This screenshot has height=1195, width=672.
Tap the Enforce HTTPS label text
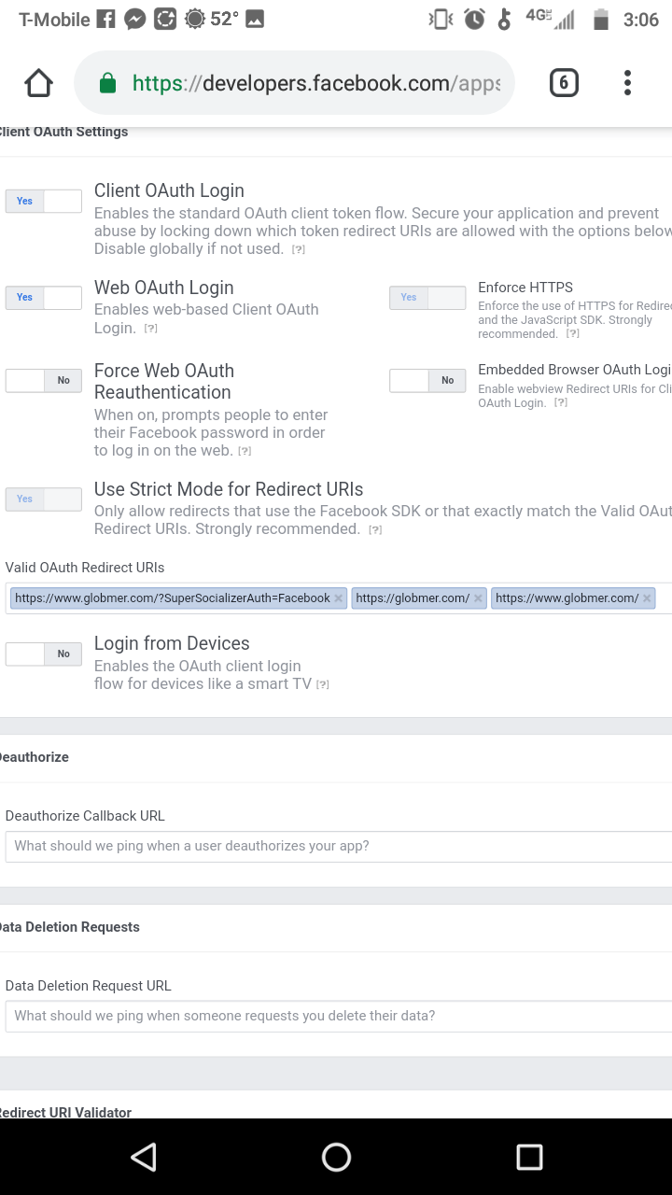[525, 288]
